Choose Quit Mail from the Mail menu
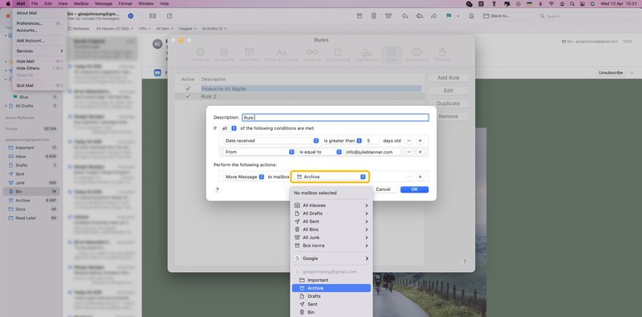Image resolution: width=642 pixels, height=317 pixels. [39, 86]
